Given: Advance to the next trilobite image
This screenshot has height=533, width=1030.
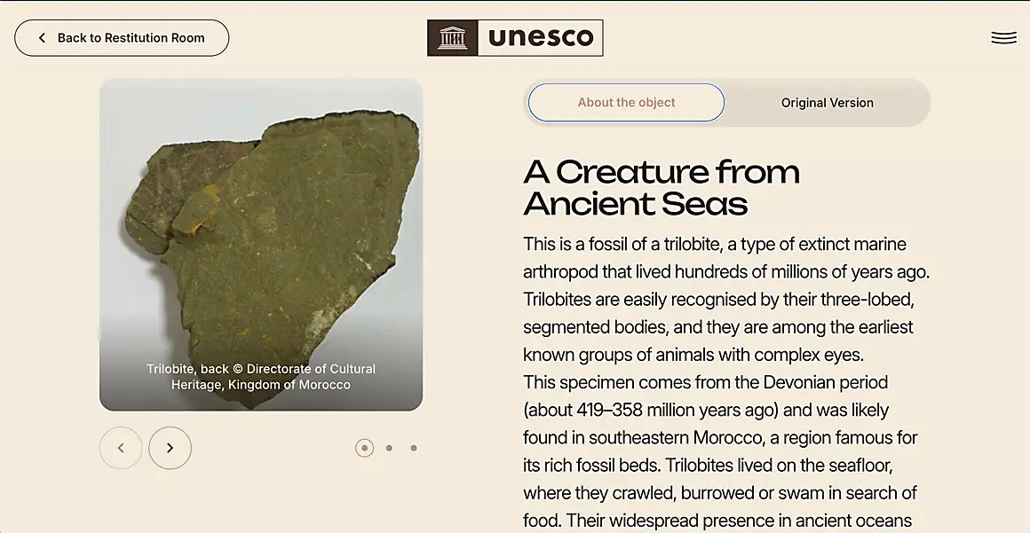Looking at the screenshot, I should click(x=170, y=448).
